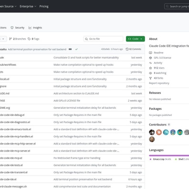Viewport: 189px width, 189px height.
Task: Open the 8 watching link
Action: [160, 73]
